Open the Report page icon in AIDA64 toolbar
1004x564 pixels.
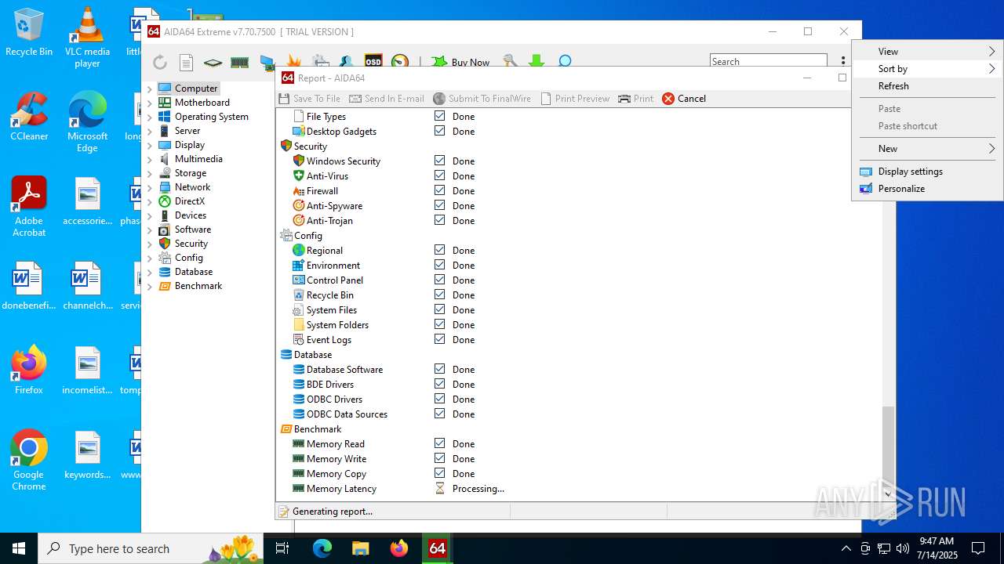click(186, 62)
